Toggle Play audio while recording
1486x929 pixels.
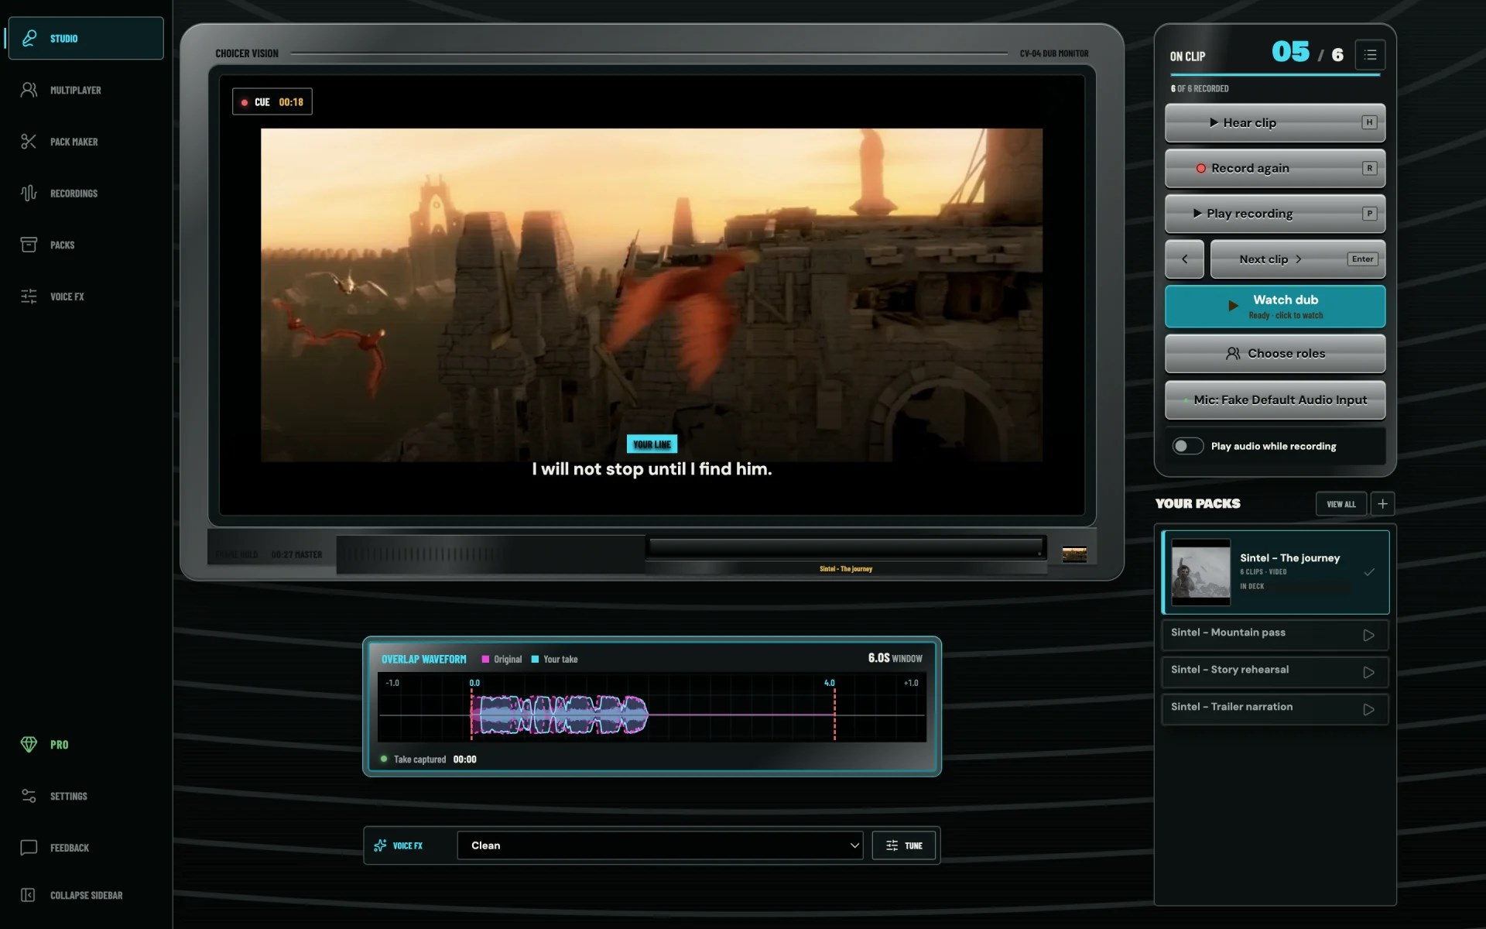pos(1187,446)
